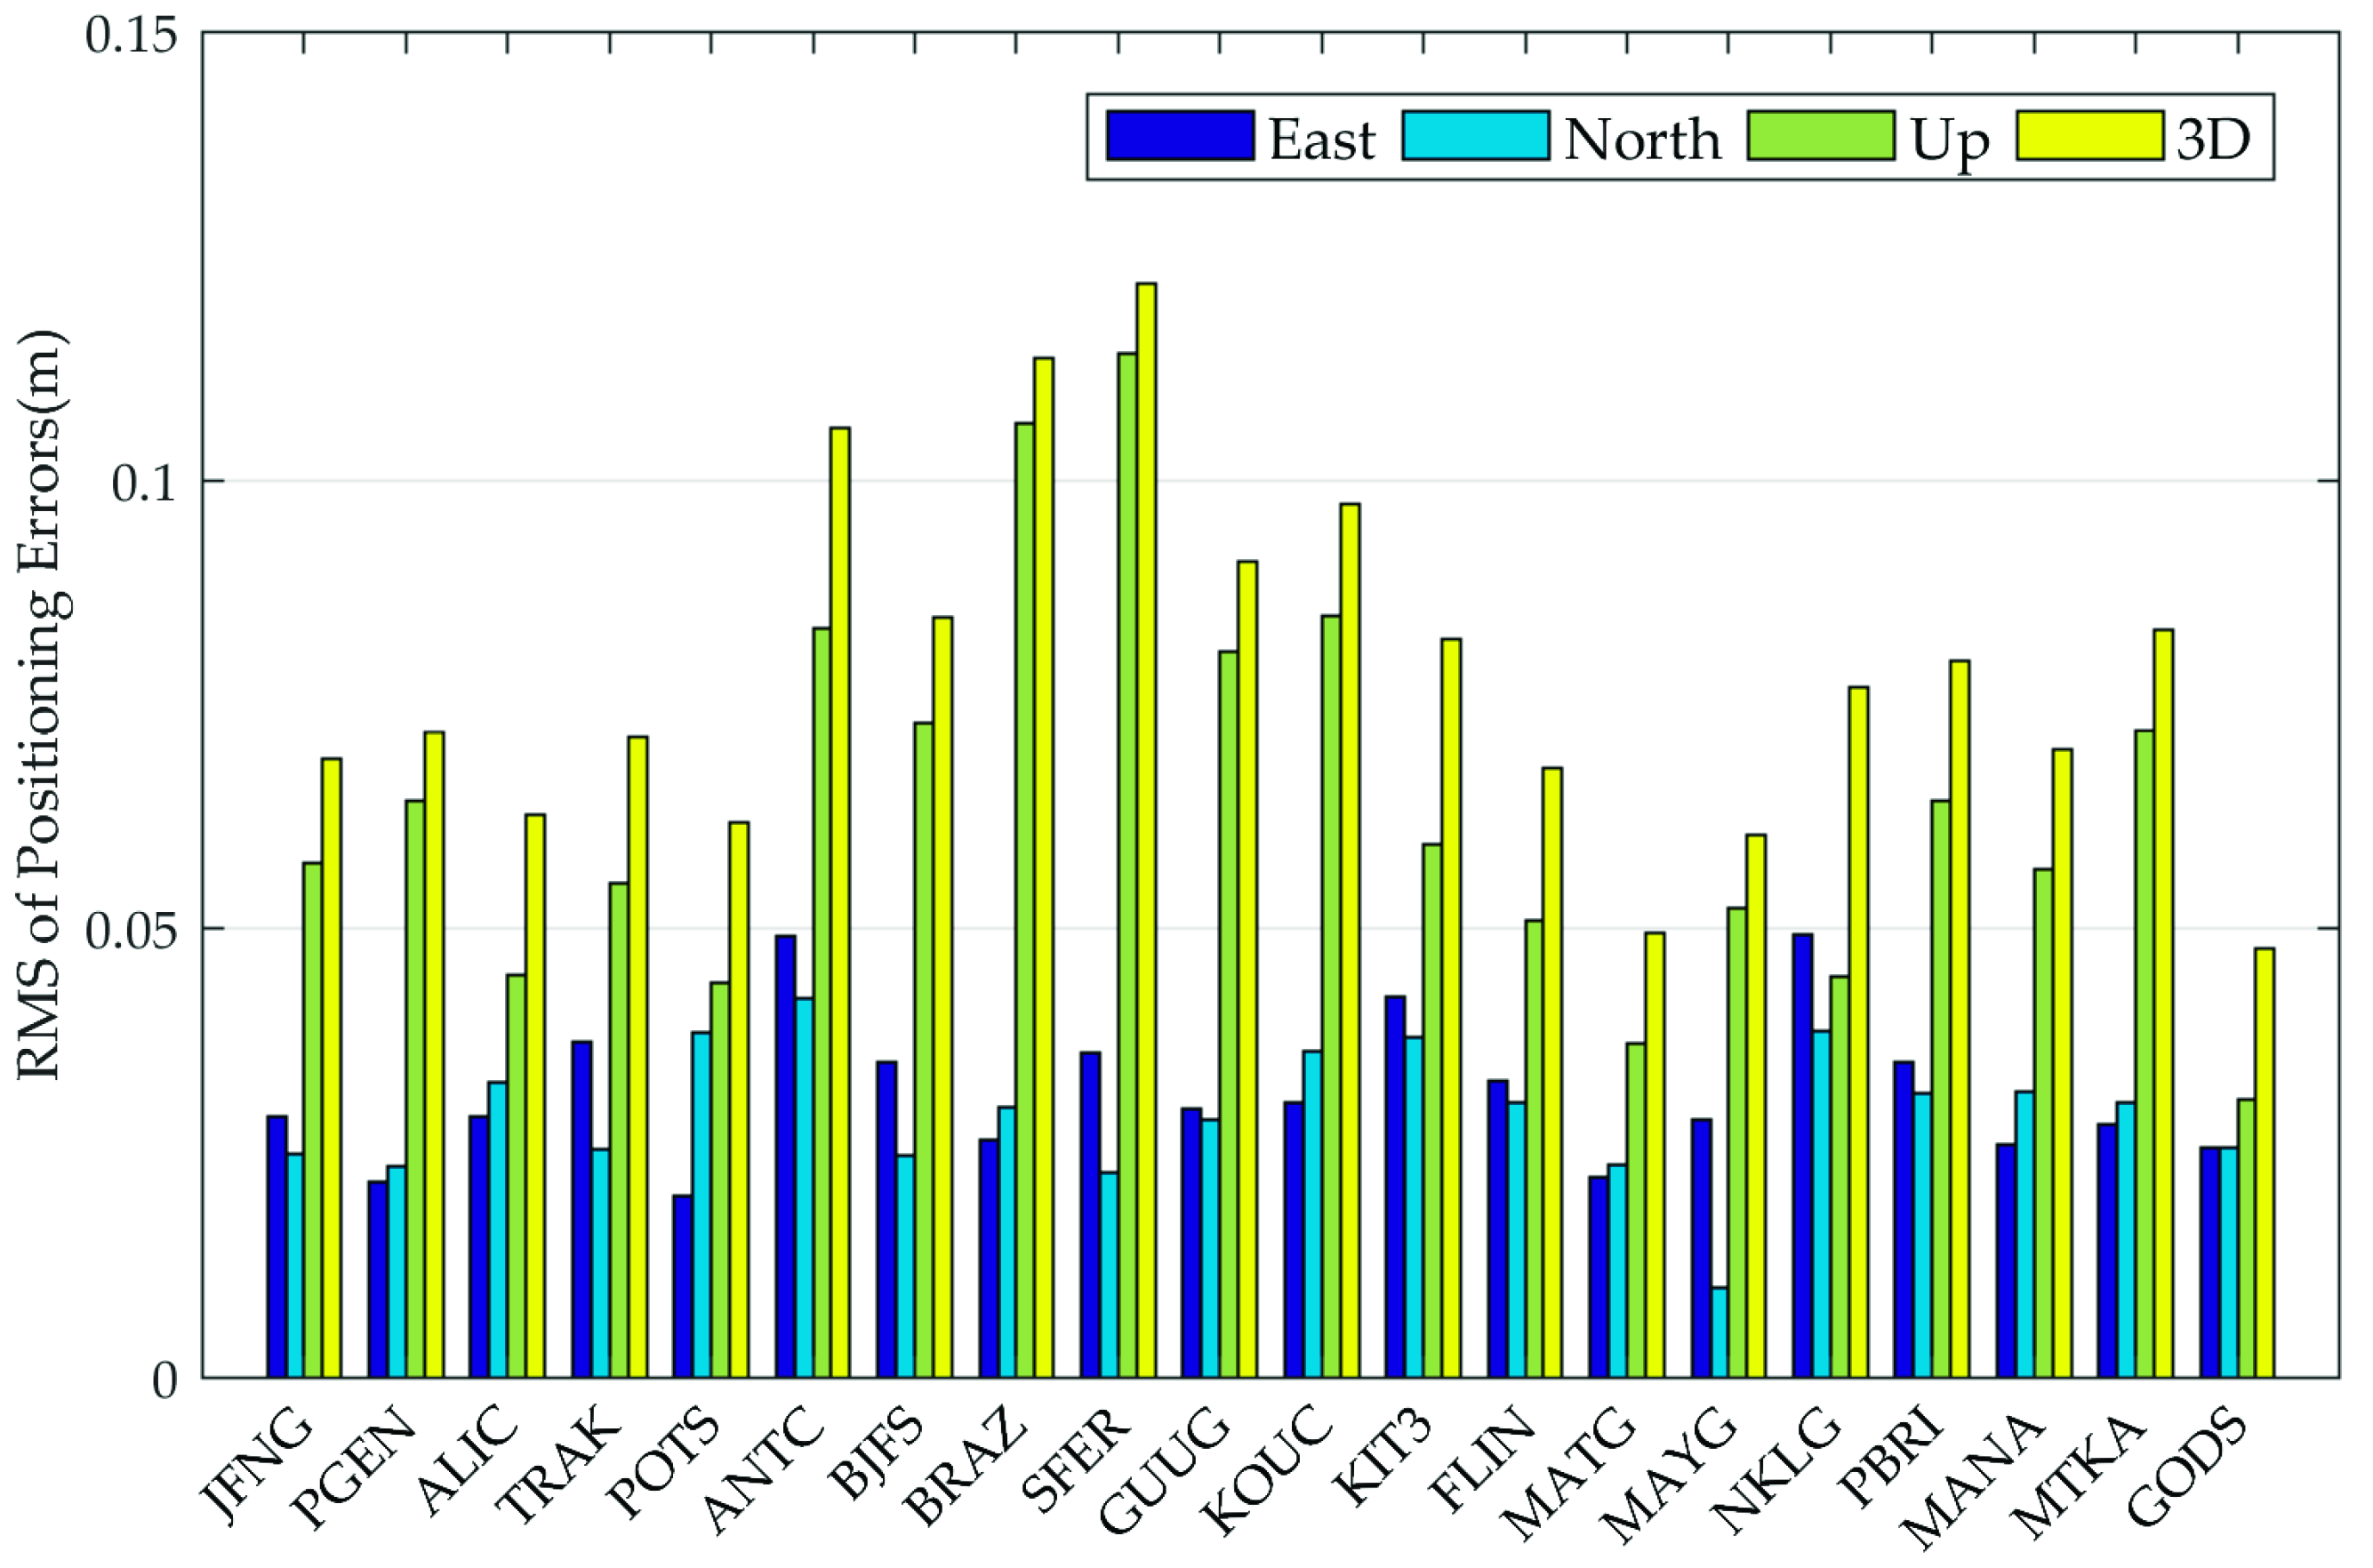Click the tallest yellow 3D bar for SFER
2373x1568 pixels.
coord(1146,830)
